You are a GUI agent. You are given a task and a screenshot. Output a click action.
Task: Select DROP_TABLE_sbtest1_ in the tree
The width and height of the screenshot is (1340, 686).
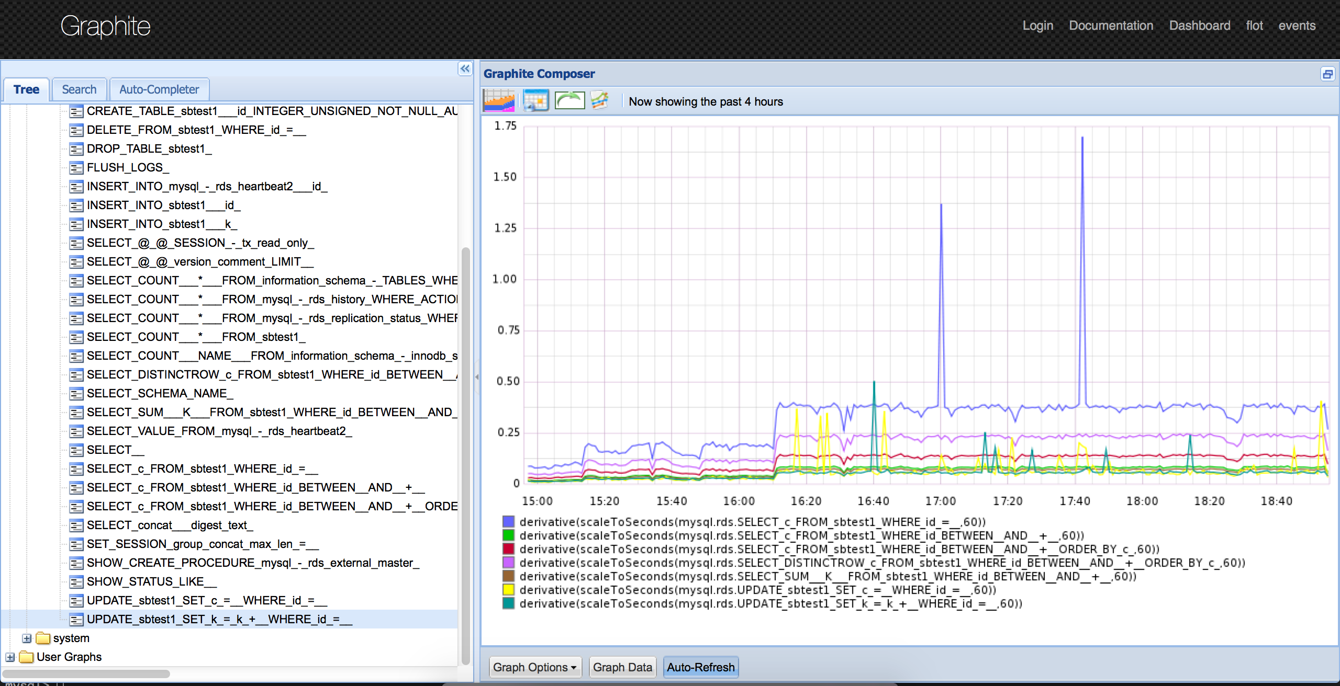[149, 149]
